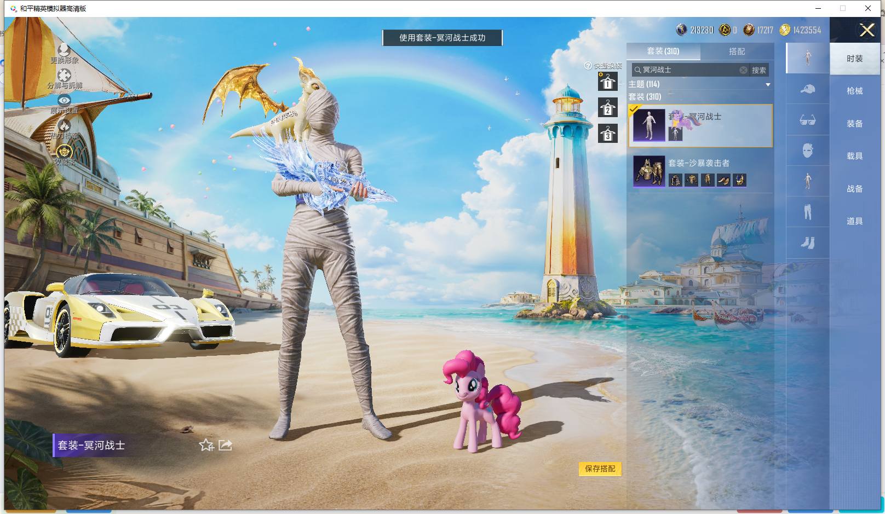Screen dimensions: 885x514
Task: Expand the 主题 (114) dropdown arrow
Action: pos(768,84)
